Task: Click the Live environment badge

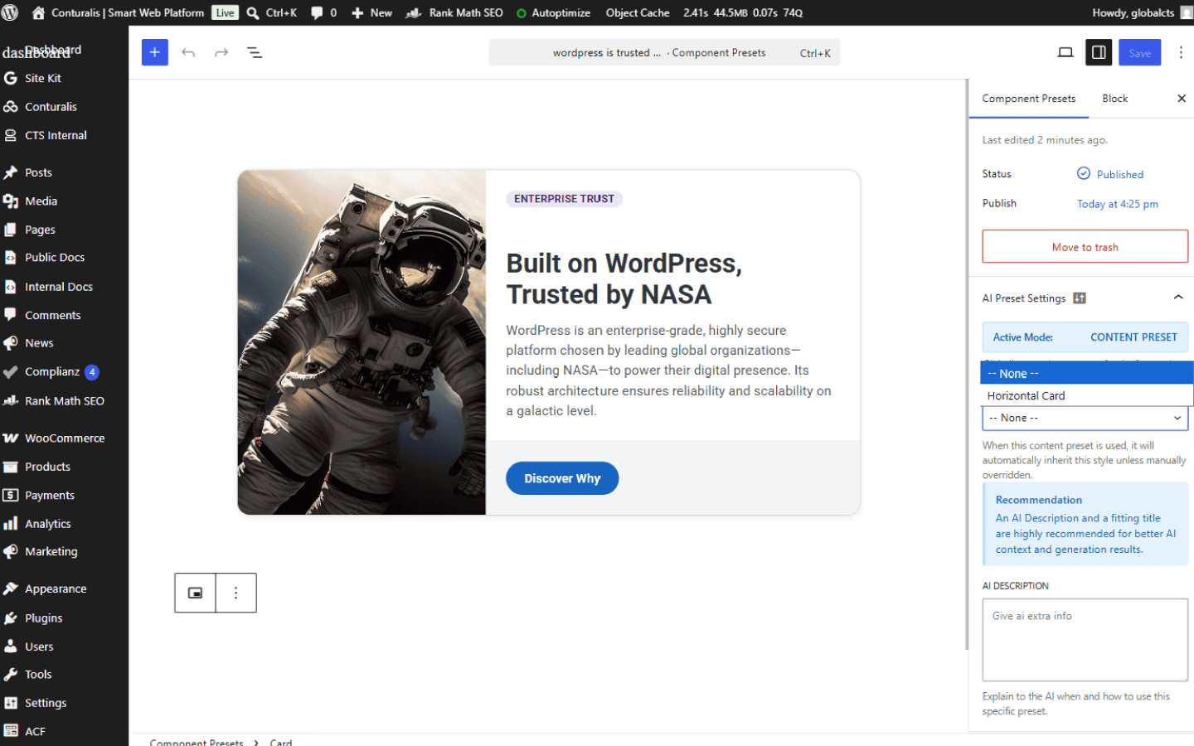Action: 225,12
